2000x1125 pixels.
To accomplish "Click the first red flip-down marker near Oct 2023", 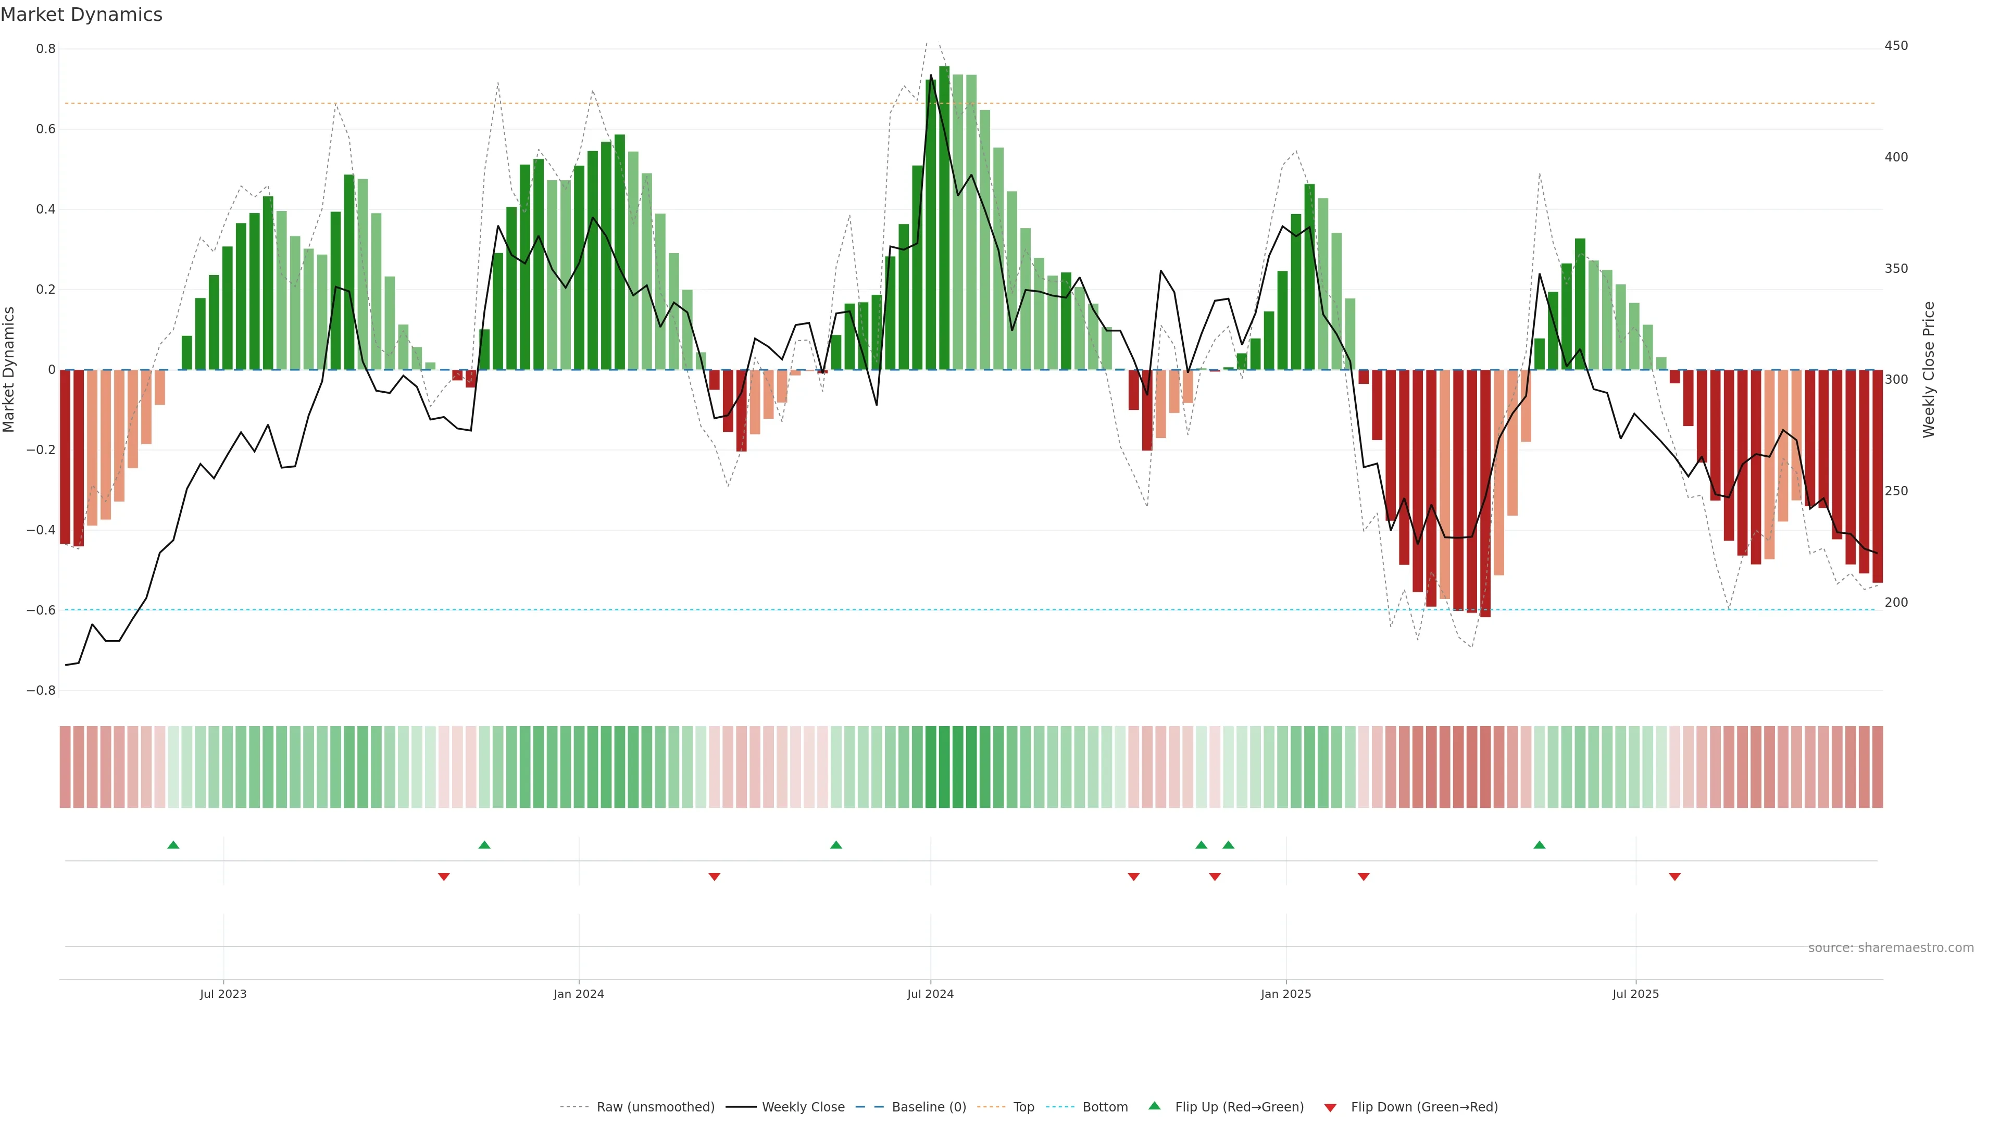I will pyautogui.click(x=443, y=877).
